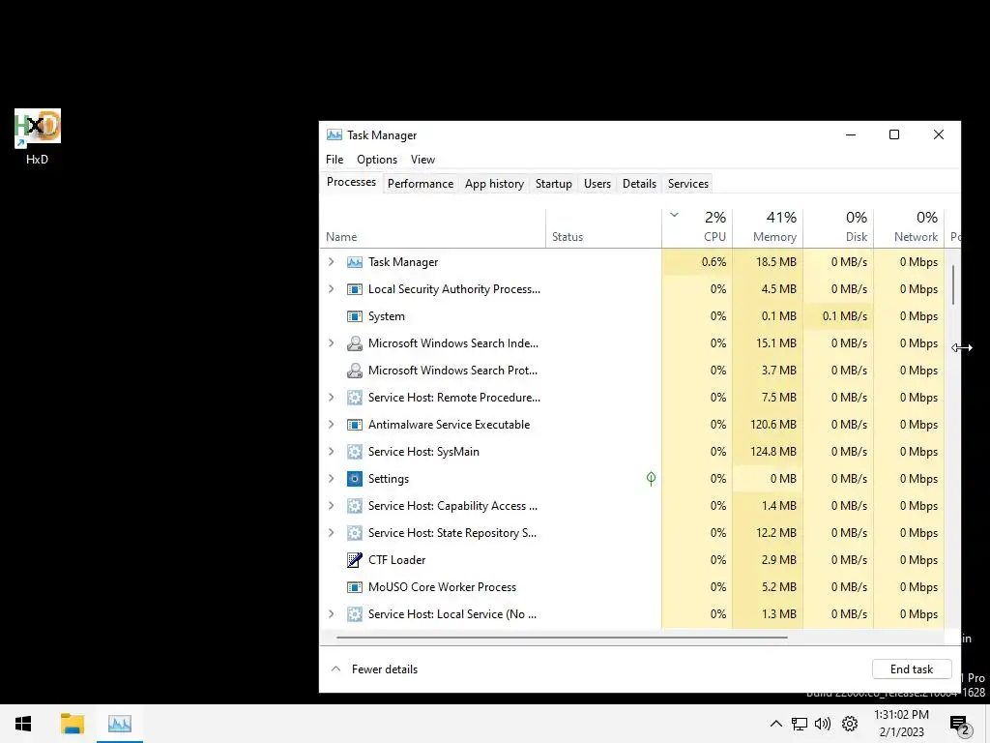Select the Processes tab
This screenshot has width=990, height=743.
(x=351, y=182)
